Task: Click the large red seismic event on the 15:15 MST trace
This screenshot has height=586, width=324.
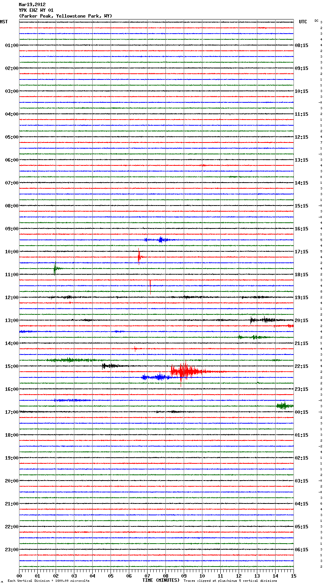Action: pyautogui.click(x=189, y=371)
